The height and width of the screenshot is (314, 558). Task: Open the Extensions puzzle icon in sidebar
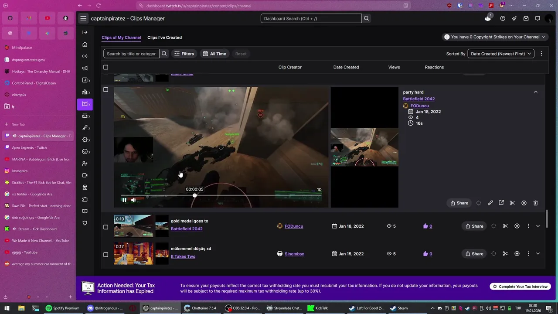[85, 199]
